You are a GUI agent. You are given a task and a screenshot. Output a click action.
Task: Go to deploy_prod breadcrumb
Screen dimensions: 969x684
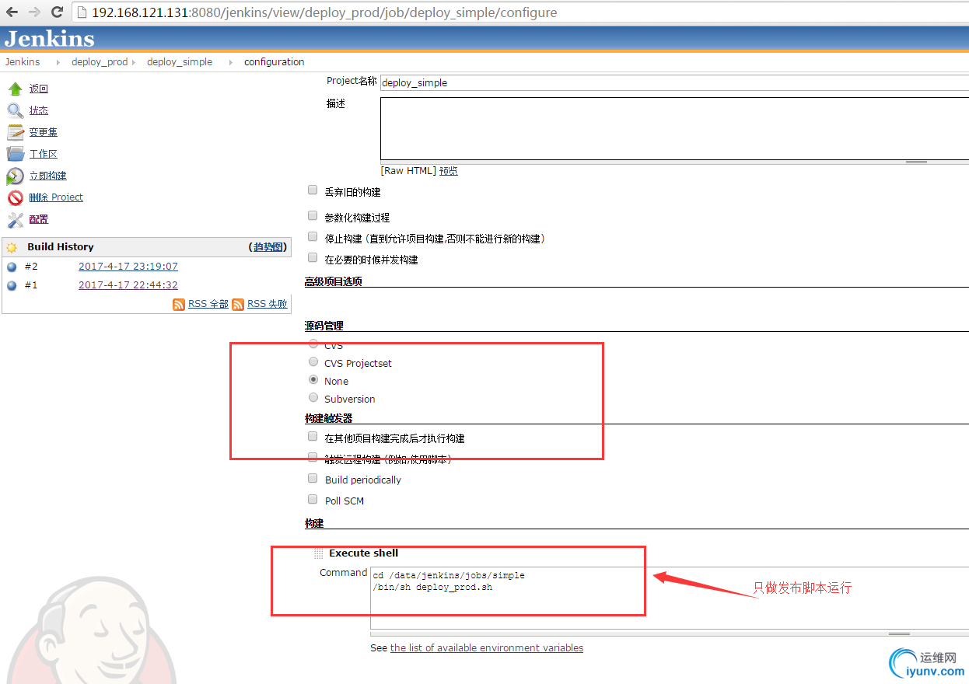(x=100, y=62)
